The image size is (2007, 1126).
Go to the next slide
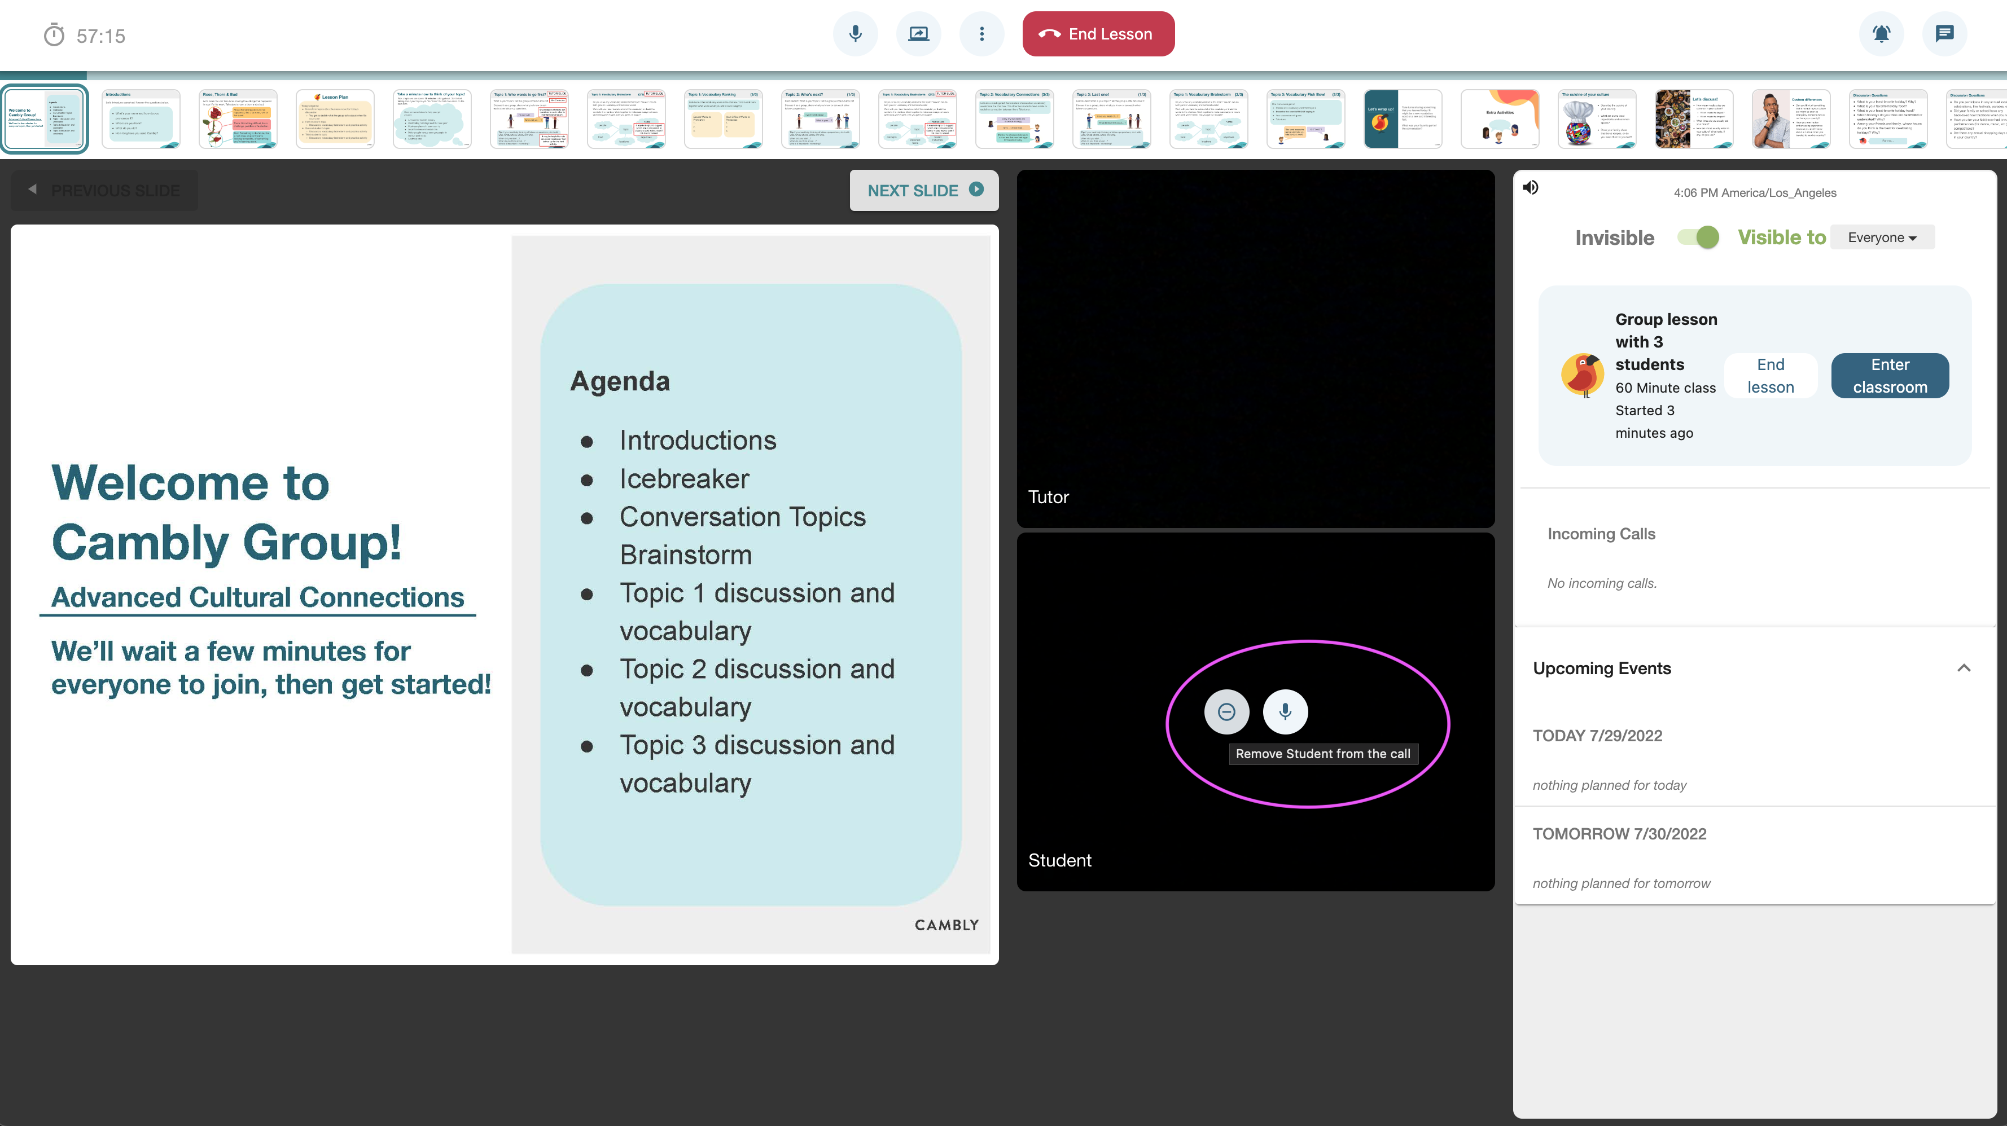point(924,190)
